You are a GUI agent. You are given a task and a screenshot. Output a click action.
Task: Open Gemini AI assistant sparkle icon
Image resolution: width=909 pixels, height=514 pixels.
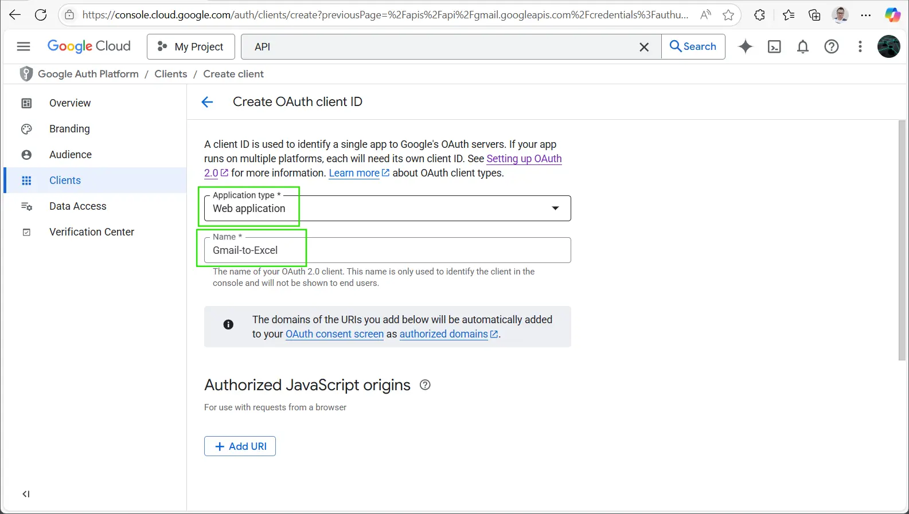[745, 46]
